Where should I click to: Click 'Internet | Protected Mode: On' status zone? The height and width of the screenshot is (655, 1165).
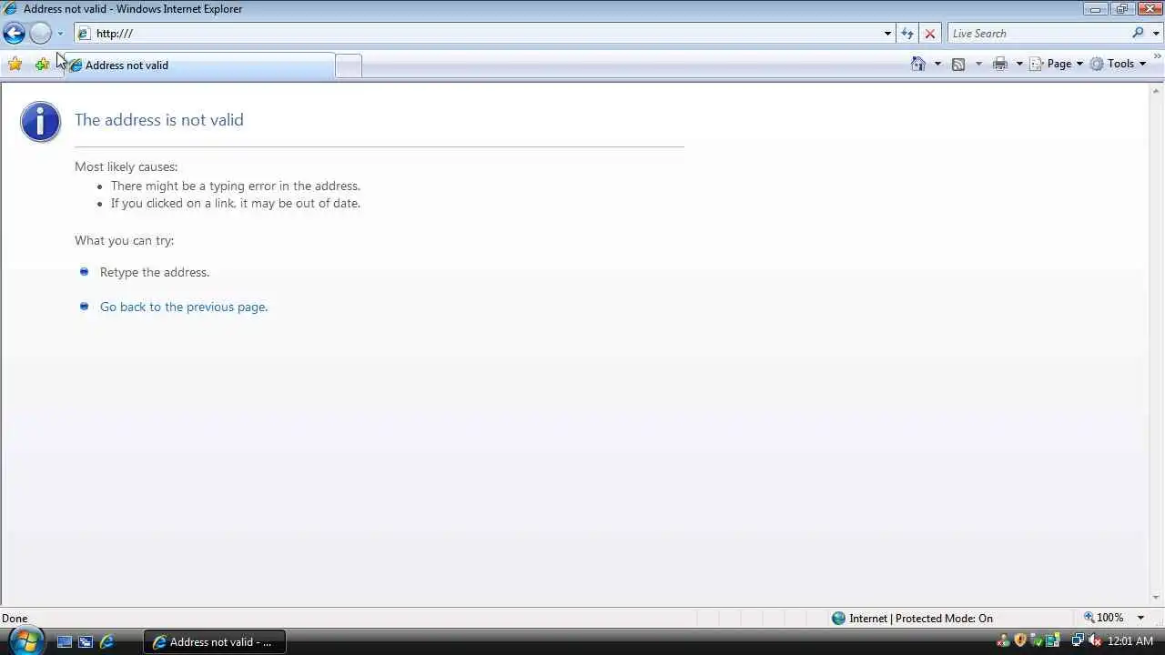pyautogui.click(x=912, y=618)
